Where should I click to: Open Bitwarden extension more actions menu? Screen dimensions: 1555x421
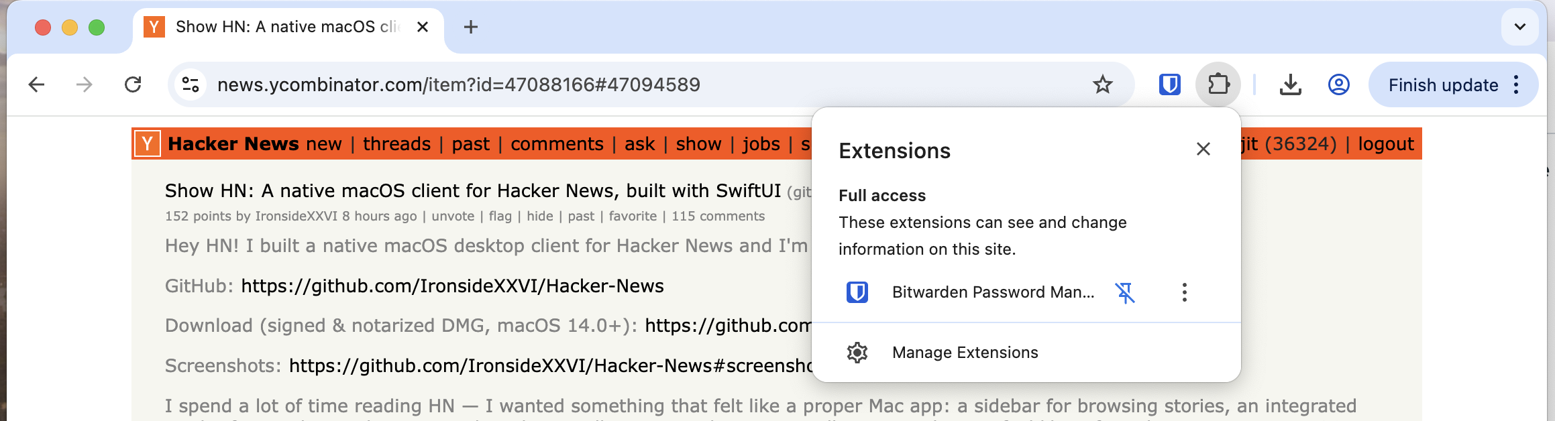(x=1184, y=292)
